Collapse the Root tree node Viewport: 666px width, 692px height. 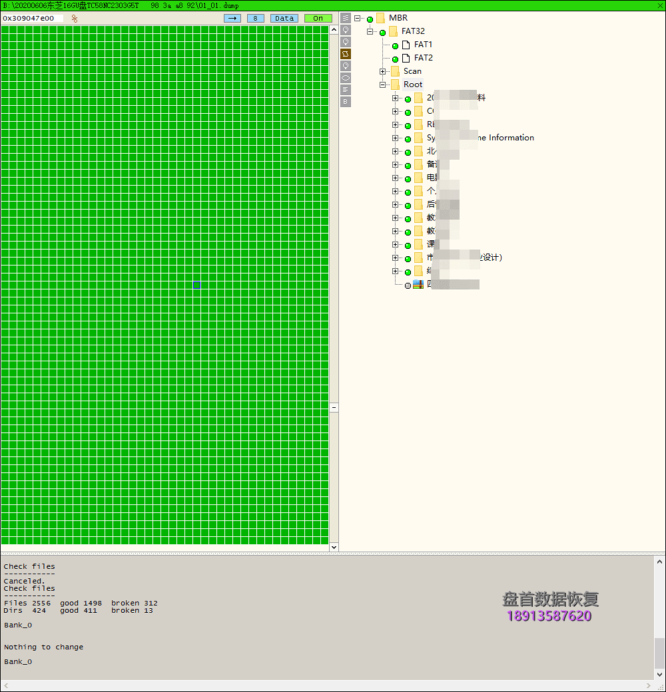click(x=382, y=85)
